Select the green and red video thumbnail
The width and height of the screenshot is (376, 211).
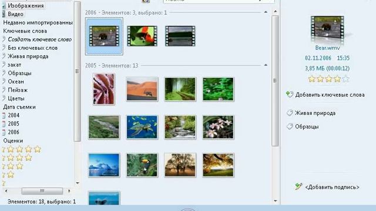142,36
